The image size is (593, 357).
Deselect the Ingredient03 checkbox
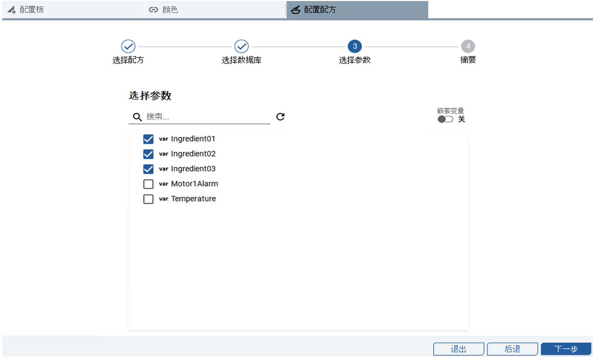click(x=148, y=169)
